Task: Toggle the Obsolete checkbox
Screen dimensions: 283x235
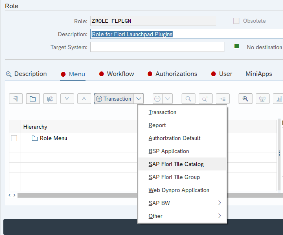Action: 236,21
